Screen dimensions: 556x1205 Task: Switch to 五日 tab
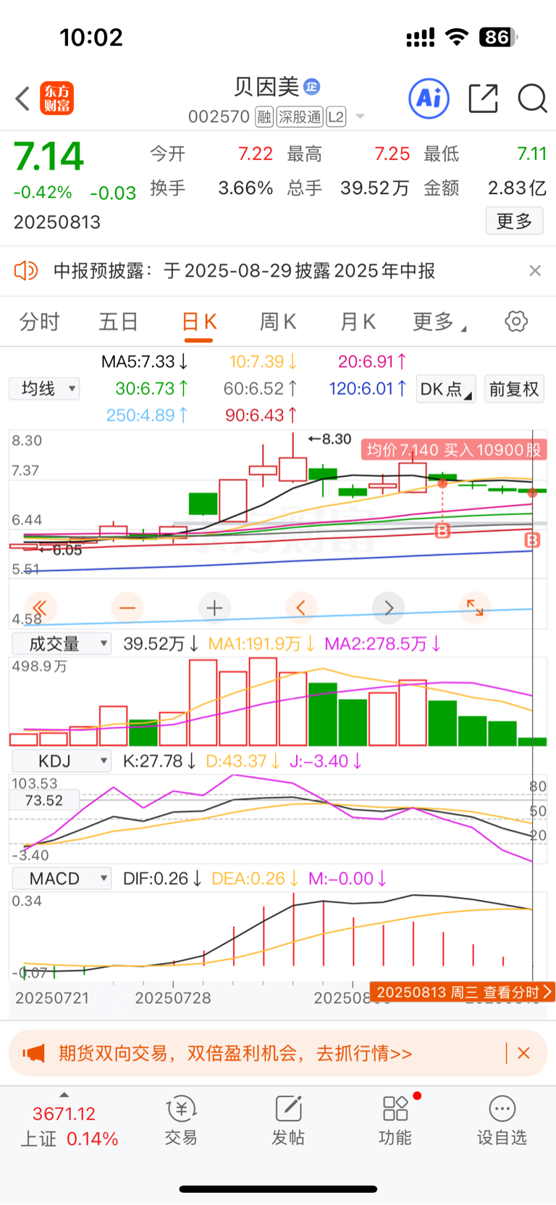click(x=118, y=322)
